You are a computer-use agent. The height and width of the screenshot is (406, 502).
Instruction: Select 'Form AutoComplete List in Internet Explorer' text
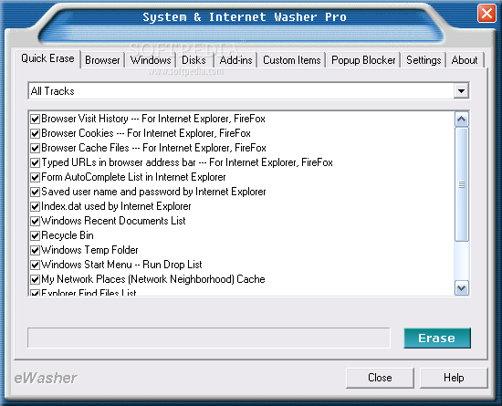[133, 177]
